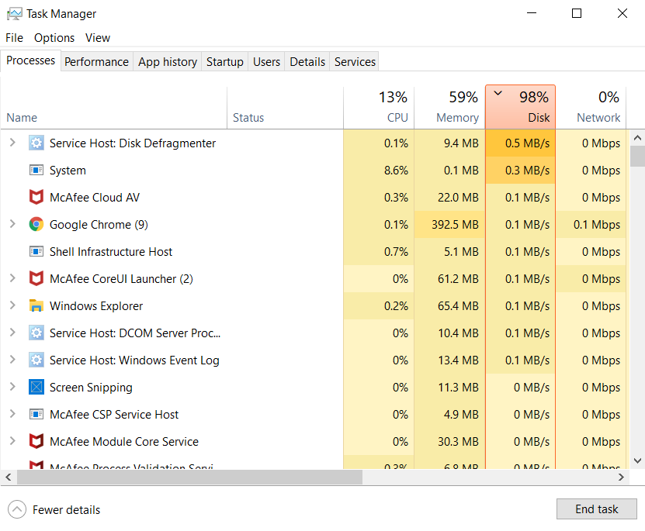
Task: Click the McAfee Module Core Service shield icon
Action: [x=36, y=441]
